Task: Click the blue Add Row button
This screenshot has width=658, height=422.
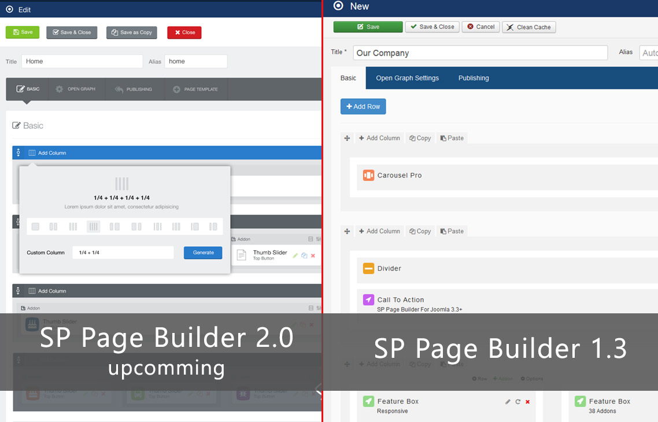Action: tap(363, 106)
